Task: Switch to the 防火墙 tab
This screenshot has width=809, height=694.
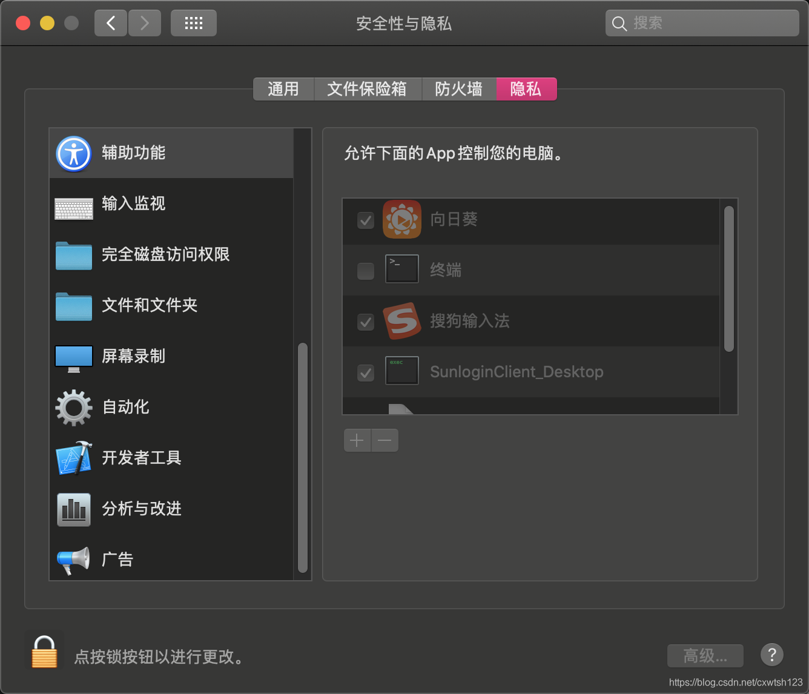Action: 458,89
